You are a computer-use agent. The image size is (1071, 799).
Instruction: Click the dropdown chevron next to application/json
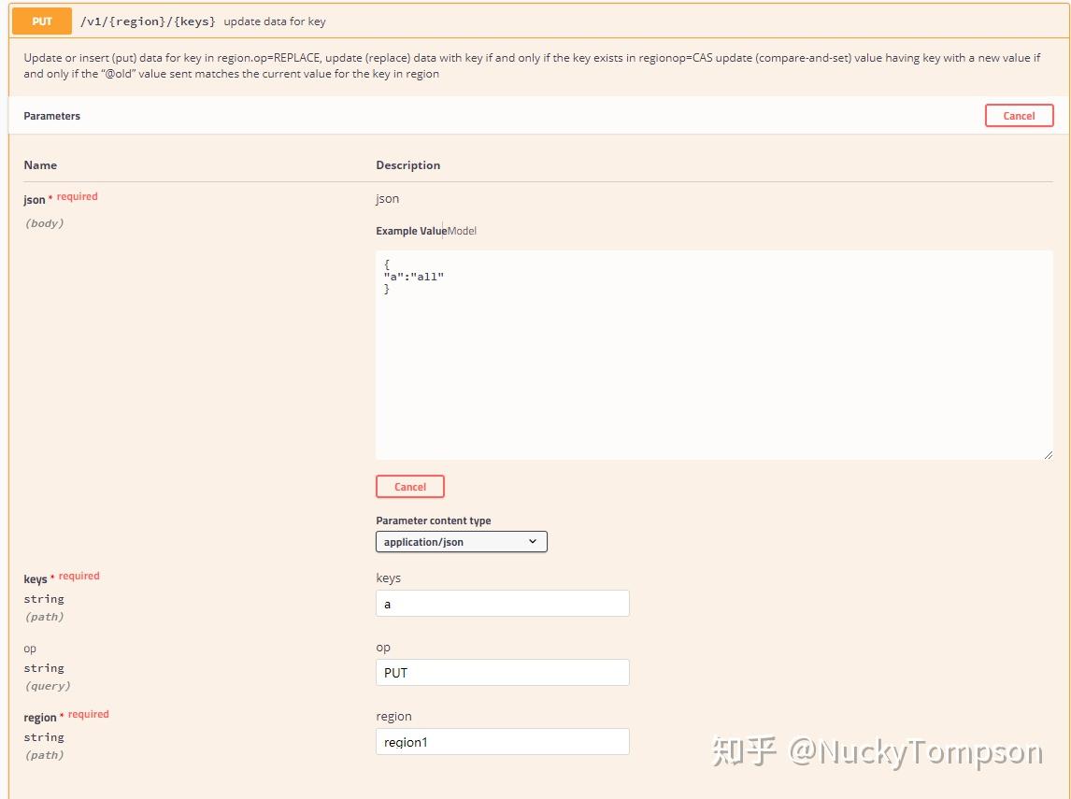click(533, 541)
